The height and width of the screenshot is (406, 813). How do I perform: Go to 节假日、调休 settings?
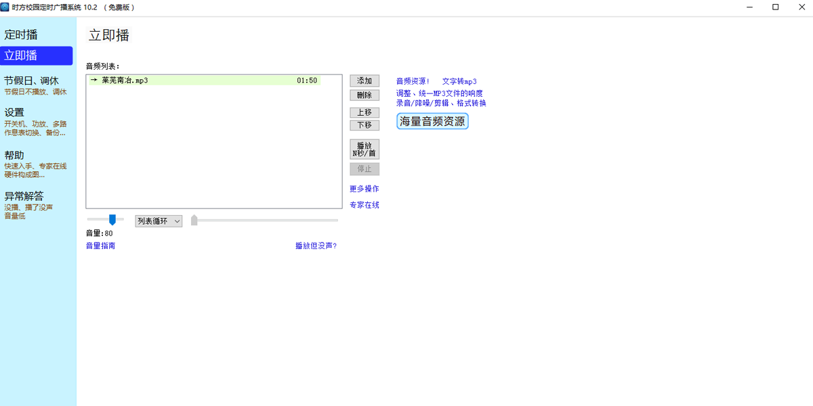[31, 81]
